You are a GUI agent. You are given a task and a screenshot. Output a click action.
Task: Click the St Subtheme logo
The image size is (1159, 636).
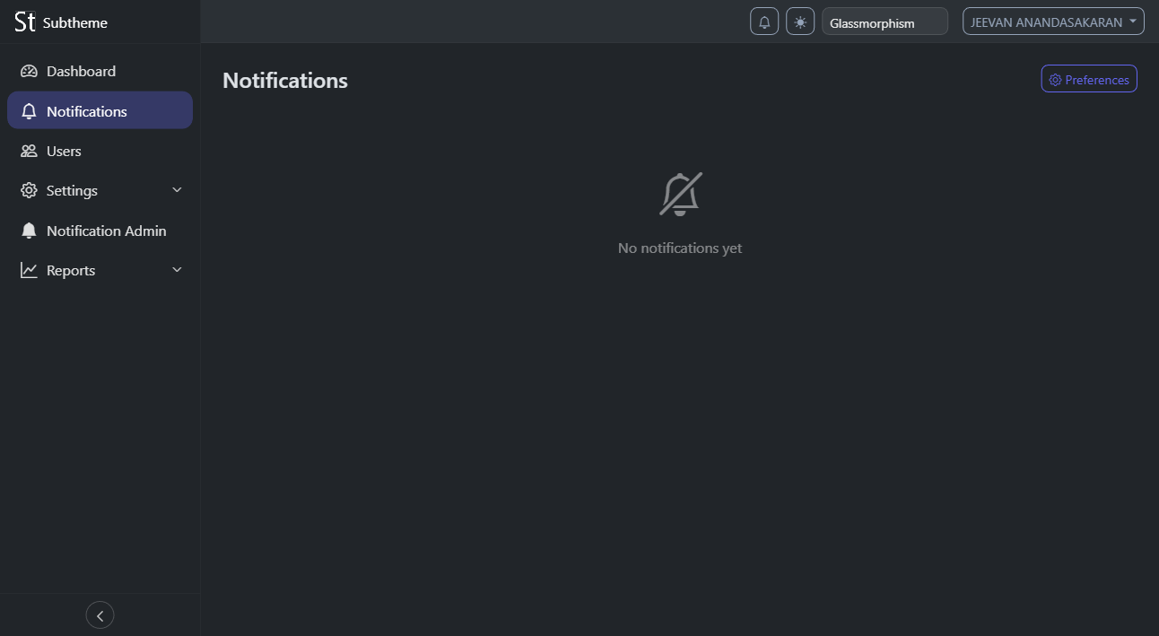click(61, 22)
